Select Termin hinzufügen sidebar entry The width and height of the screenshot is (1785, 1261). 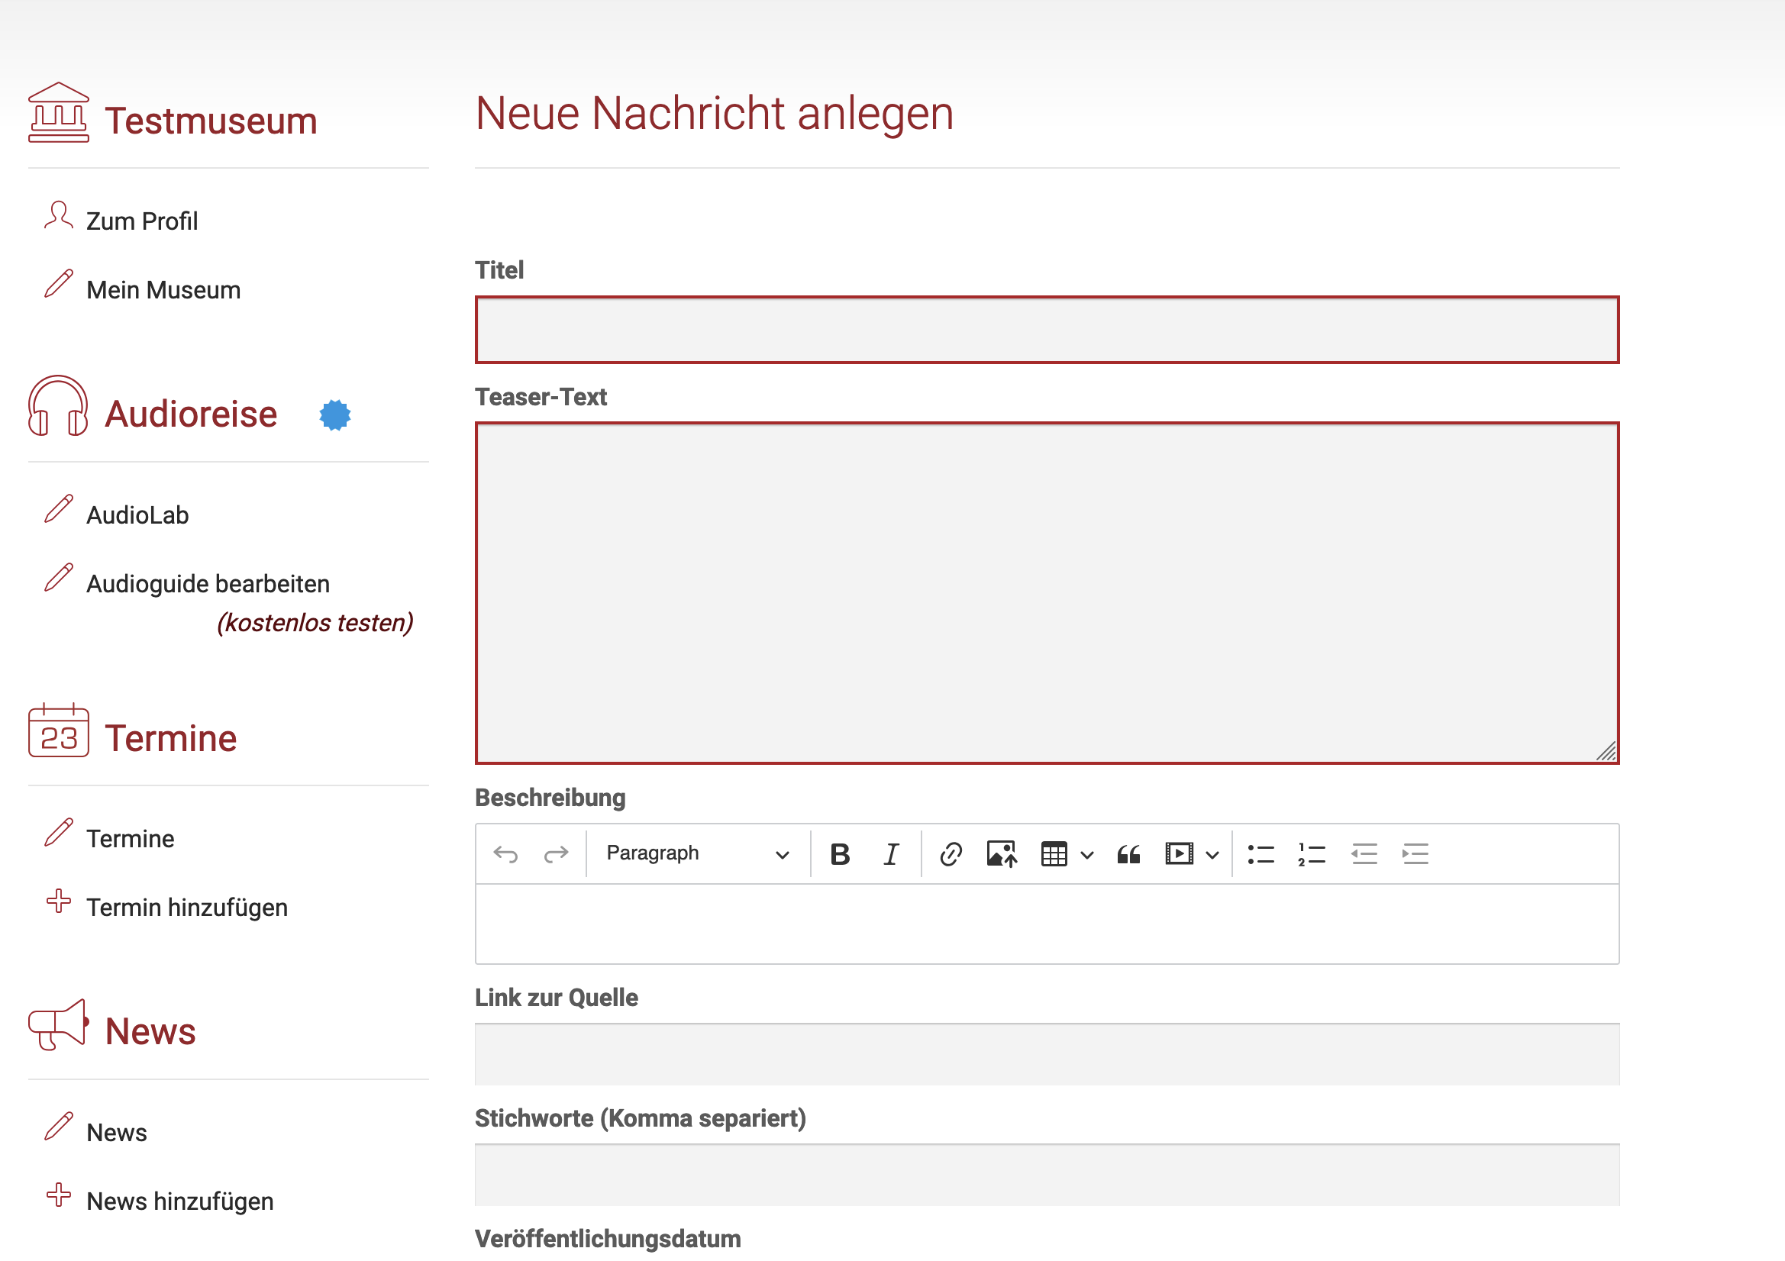[186, 908]
